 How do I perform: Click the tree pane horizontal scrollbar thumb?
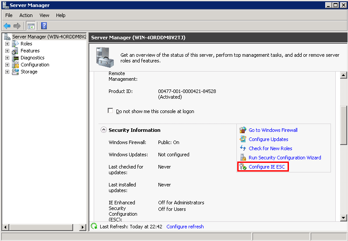tap(41, 227)
